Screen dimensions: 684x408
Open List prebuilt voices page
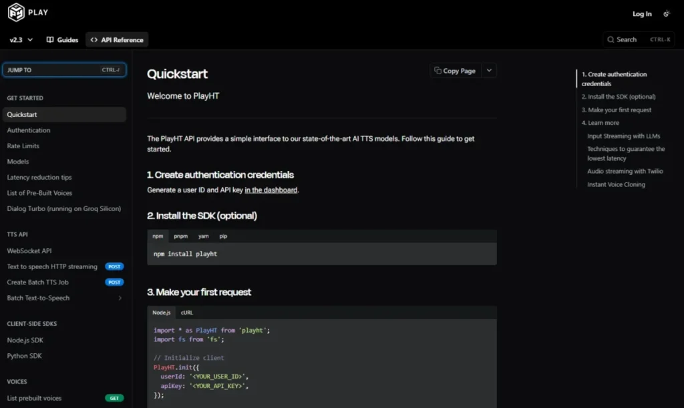[34, 398]
